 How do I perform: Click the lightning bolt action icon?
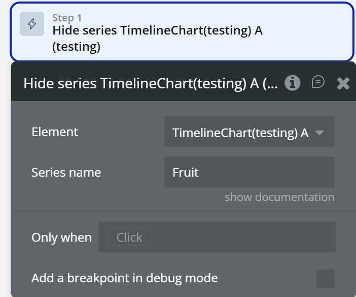(x=31, y=24)
